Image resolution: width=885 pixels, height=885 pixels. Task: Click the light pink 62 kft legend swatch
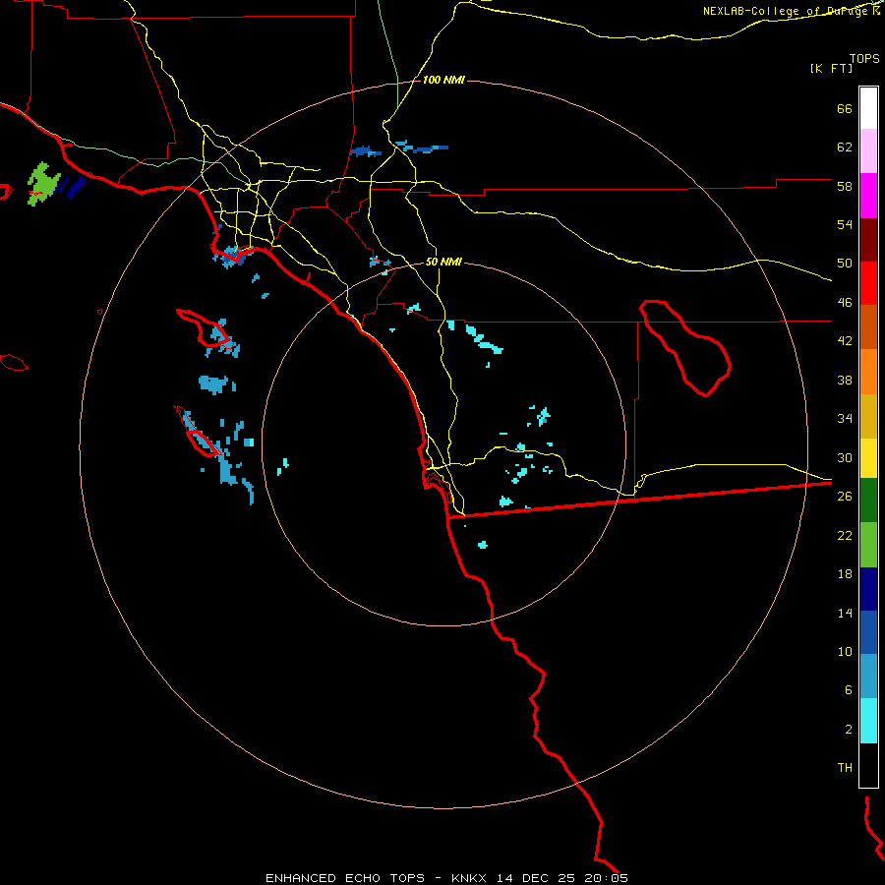[868, 151]
